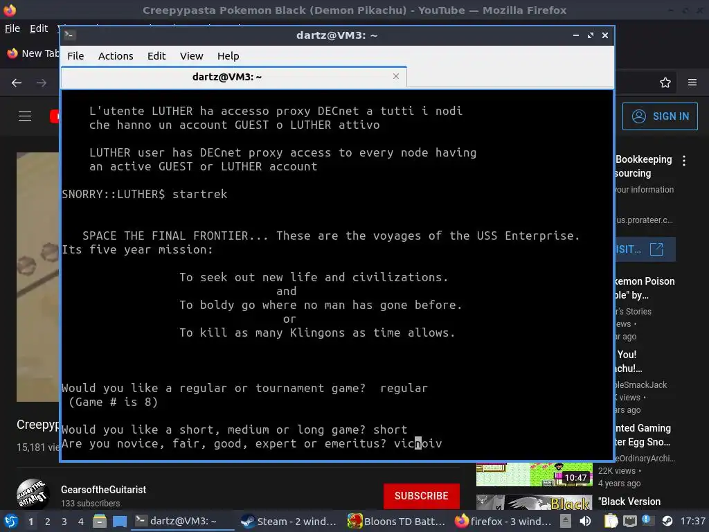
Task: Click the 17:37 clock
Action: pyautogui.click(x=692, y=521)
